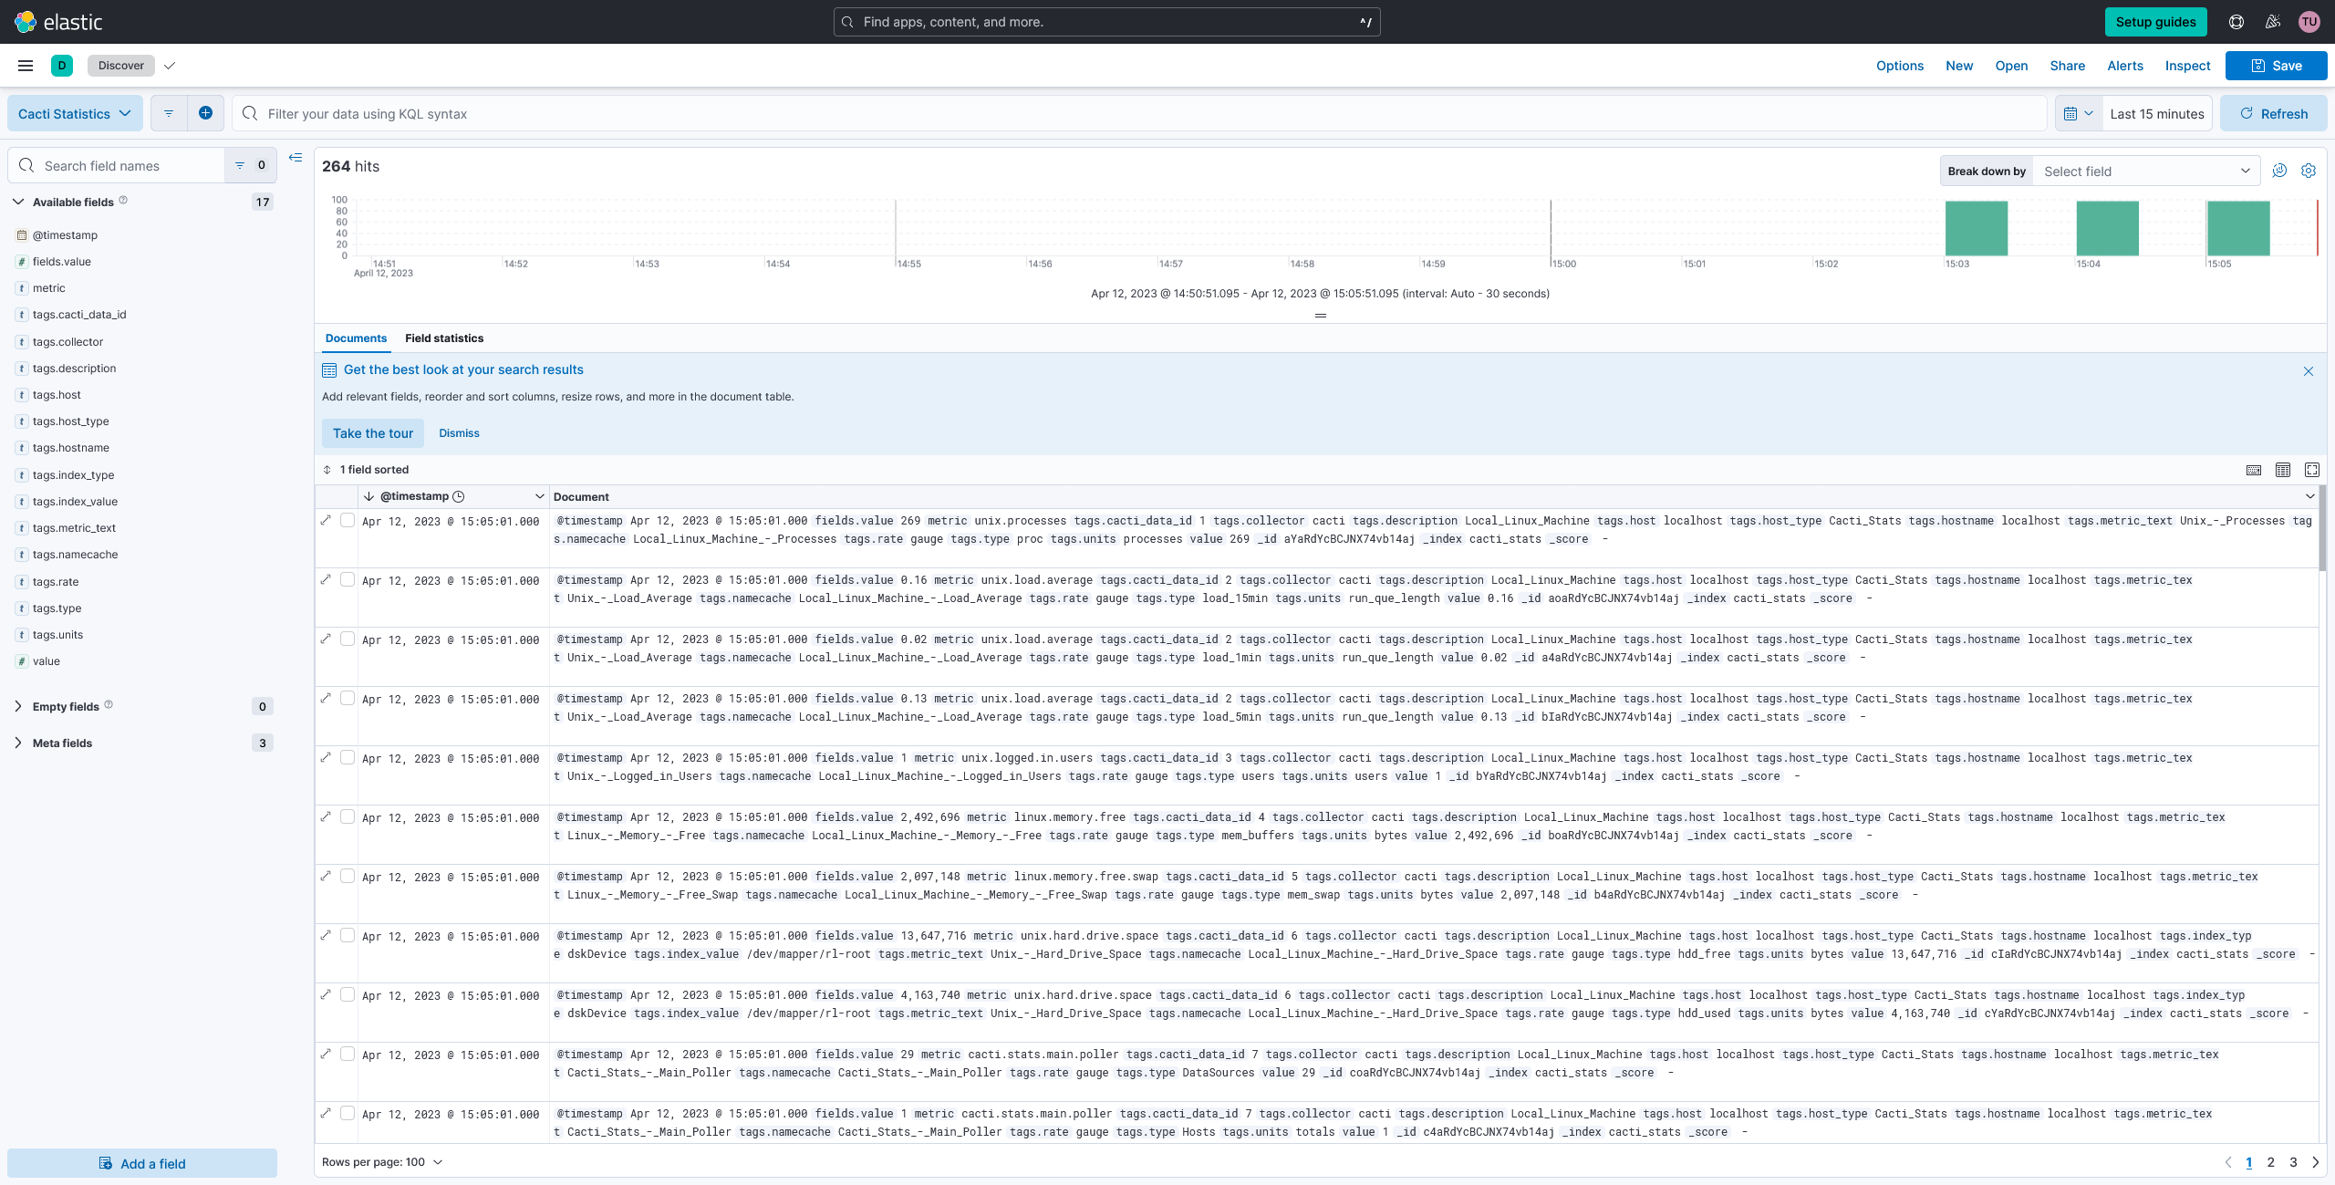This screenshot has height=1185, width=2335.
Task: Click Take the tour
Action: tap(373, 433)
